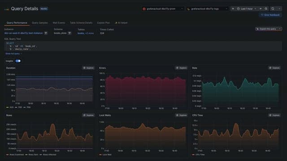The height and width of the screenshot is (161, 287).
Task: Click Explore on the Errors panel
Action: (181, 68)
